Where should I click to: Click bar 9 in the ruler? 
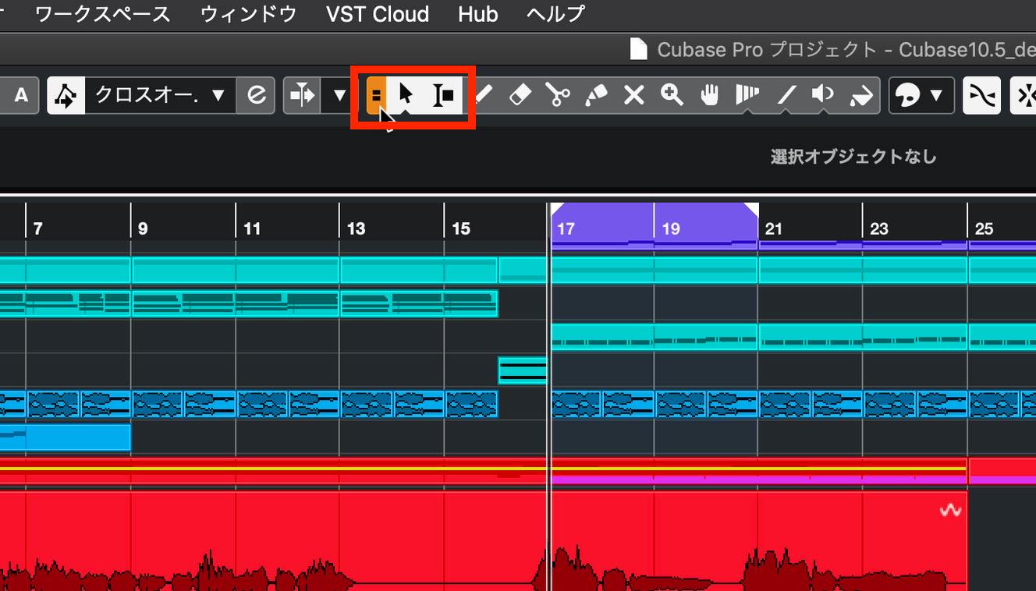pyautogui.click(x=143, y=228)
